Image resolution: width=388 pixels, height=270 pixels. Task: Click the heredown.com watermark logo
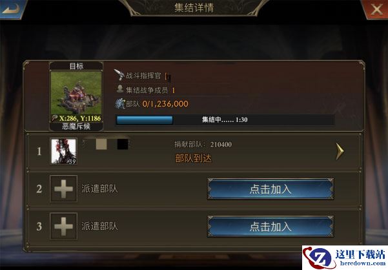(345, 258)
